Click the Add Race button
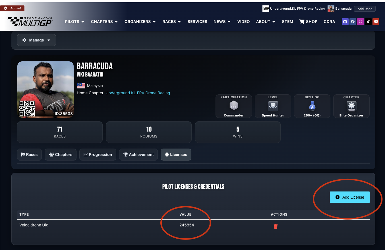The image size is (385, 250). [365, 9]
